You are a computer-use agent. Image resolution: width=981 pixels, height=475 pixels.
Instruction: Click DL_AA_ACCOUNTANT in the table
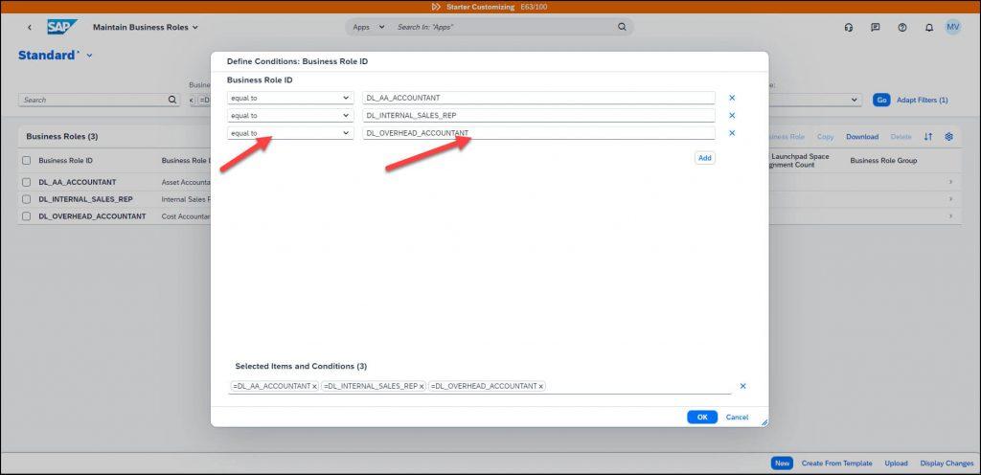(x=77, y=183)
